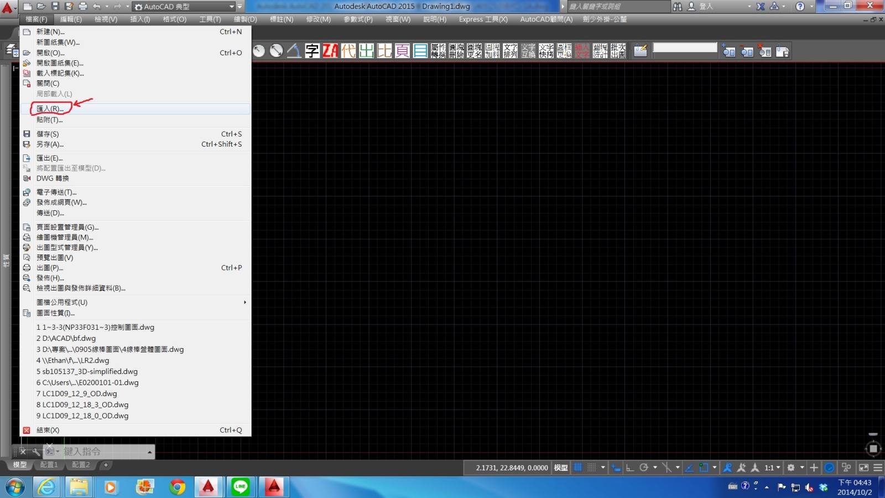Toggle object snap tracking in status bar
This screenshot has width=885, height=498.
(690, 468)
